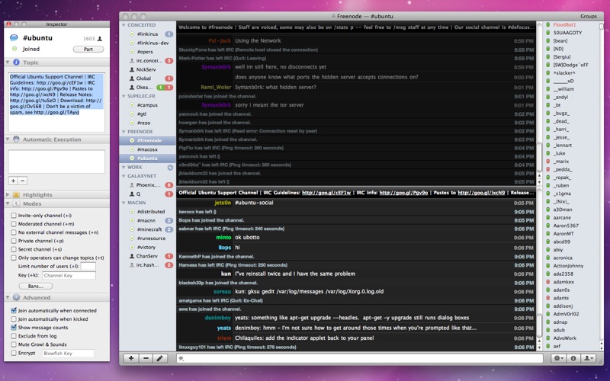610x381 pixels.
Task: Collapse the Topic section in Inspector
Action: [8, 62]
